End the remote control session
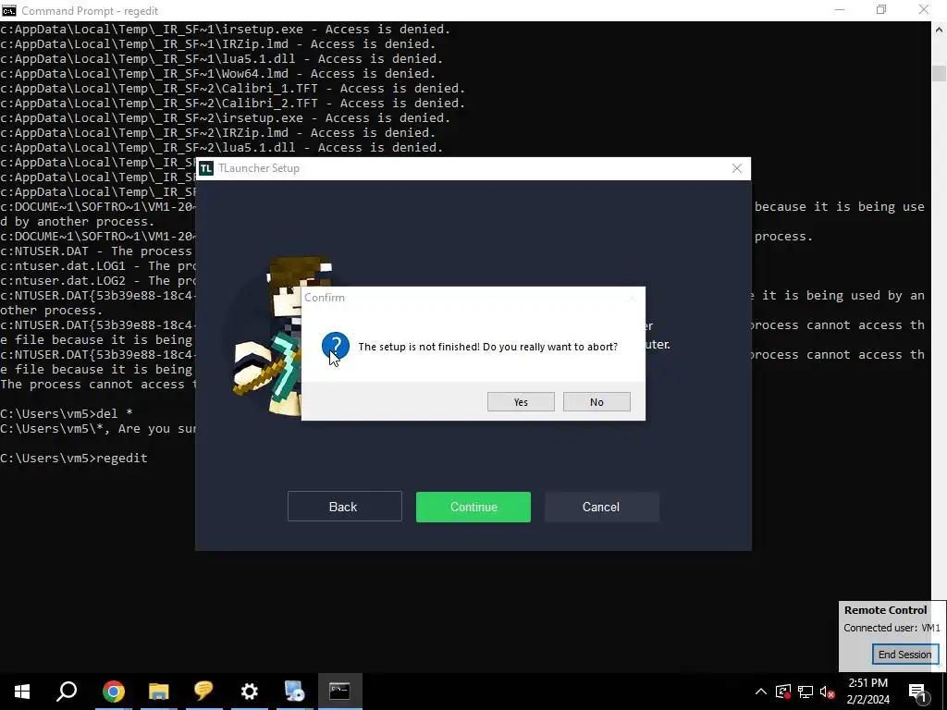Image resolution: width=947 pixels, height=710 pixels. tap(904, 655)
